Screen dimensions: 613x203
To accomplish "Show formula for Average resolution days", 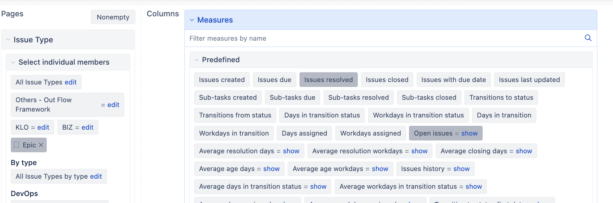I will (291, 151).
